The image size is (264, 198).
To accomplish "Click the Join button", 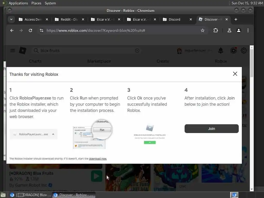I will tap(211, 129).
